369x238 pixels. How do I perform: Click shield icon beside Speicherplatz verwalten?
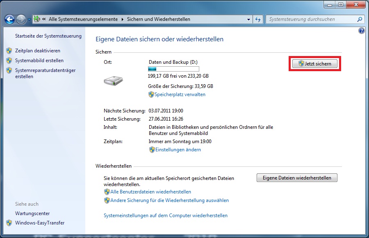pyautogui.click(x=151, y=94)
